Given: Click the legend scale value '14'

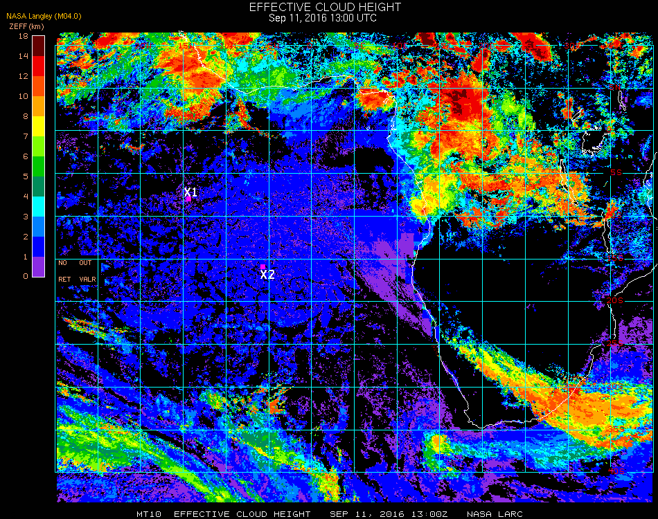Looking at the screenshot, I should click(x=23, y=56).
